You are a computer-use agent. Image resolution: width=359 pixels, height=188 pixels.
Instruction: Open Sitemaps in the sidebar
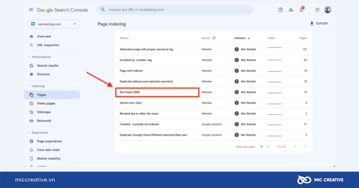(x=44, y=112)
